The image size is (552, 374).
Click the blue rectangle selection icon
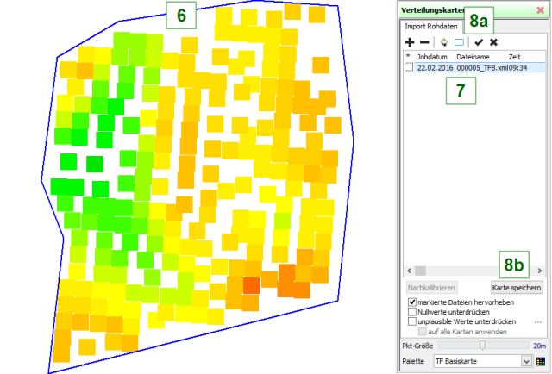(459, 41)
